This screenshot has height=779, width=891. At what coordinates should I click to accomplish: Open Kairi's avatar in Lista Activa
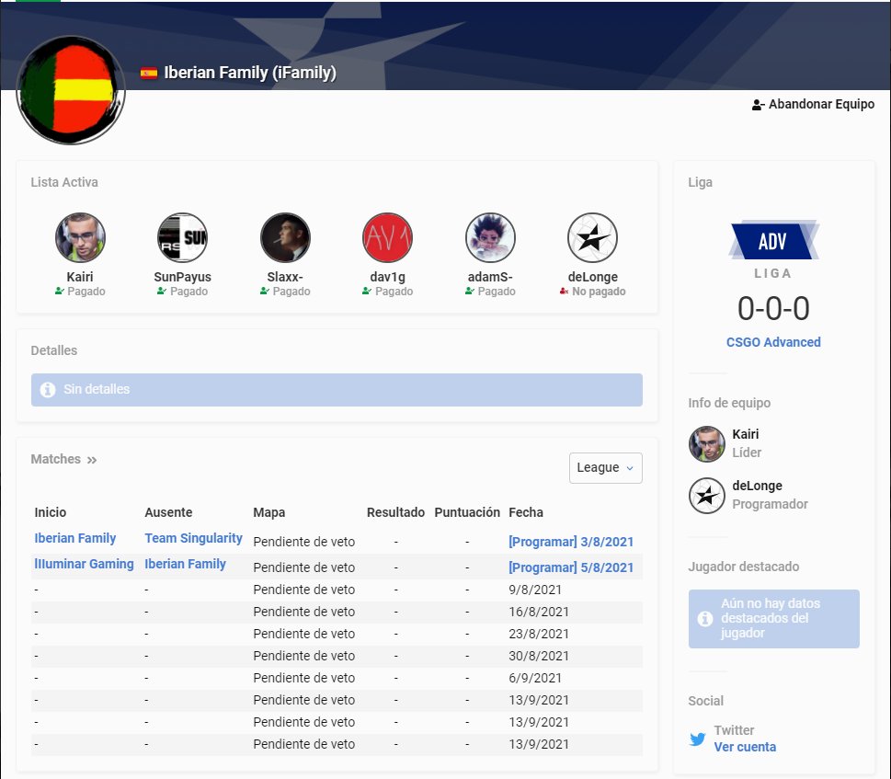80,237
